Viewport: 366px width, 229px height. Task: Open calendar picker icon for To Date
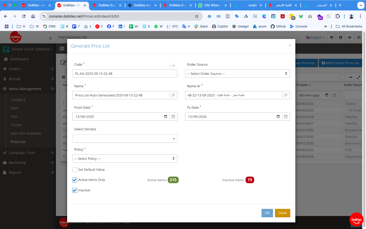click(x=286, y=117)
